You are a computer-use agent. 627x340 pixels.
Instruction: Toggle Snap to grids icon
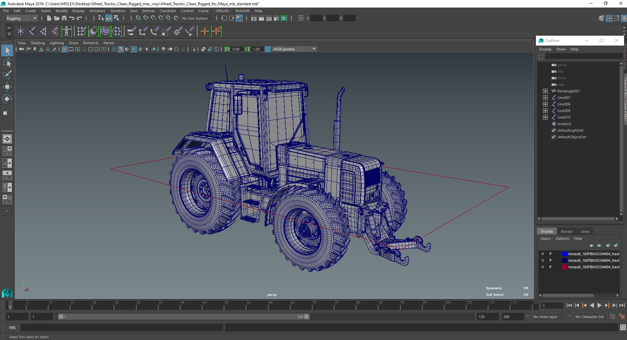(x=138, y=18)
